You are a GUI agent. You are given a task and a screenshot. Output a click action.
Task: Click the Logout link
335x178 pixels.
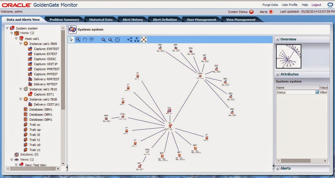click(x=316, y=4)
